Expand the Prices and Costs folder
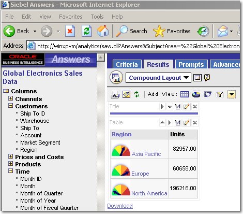Viewport: 243px width, 214px height. pyautogui.click(x=11, y=156)
